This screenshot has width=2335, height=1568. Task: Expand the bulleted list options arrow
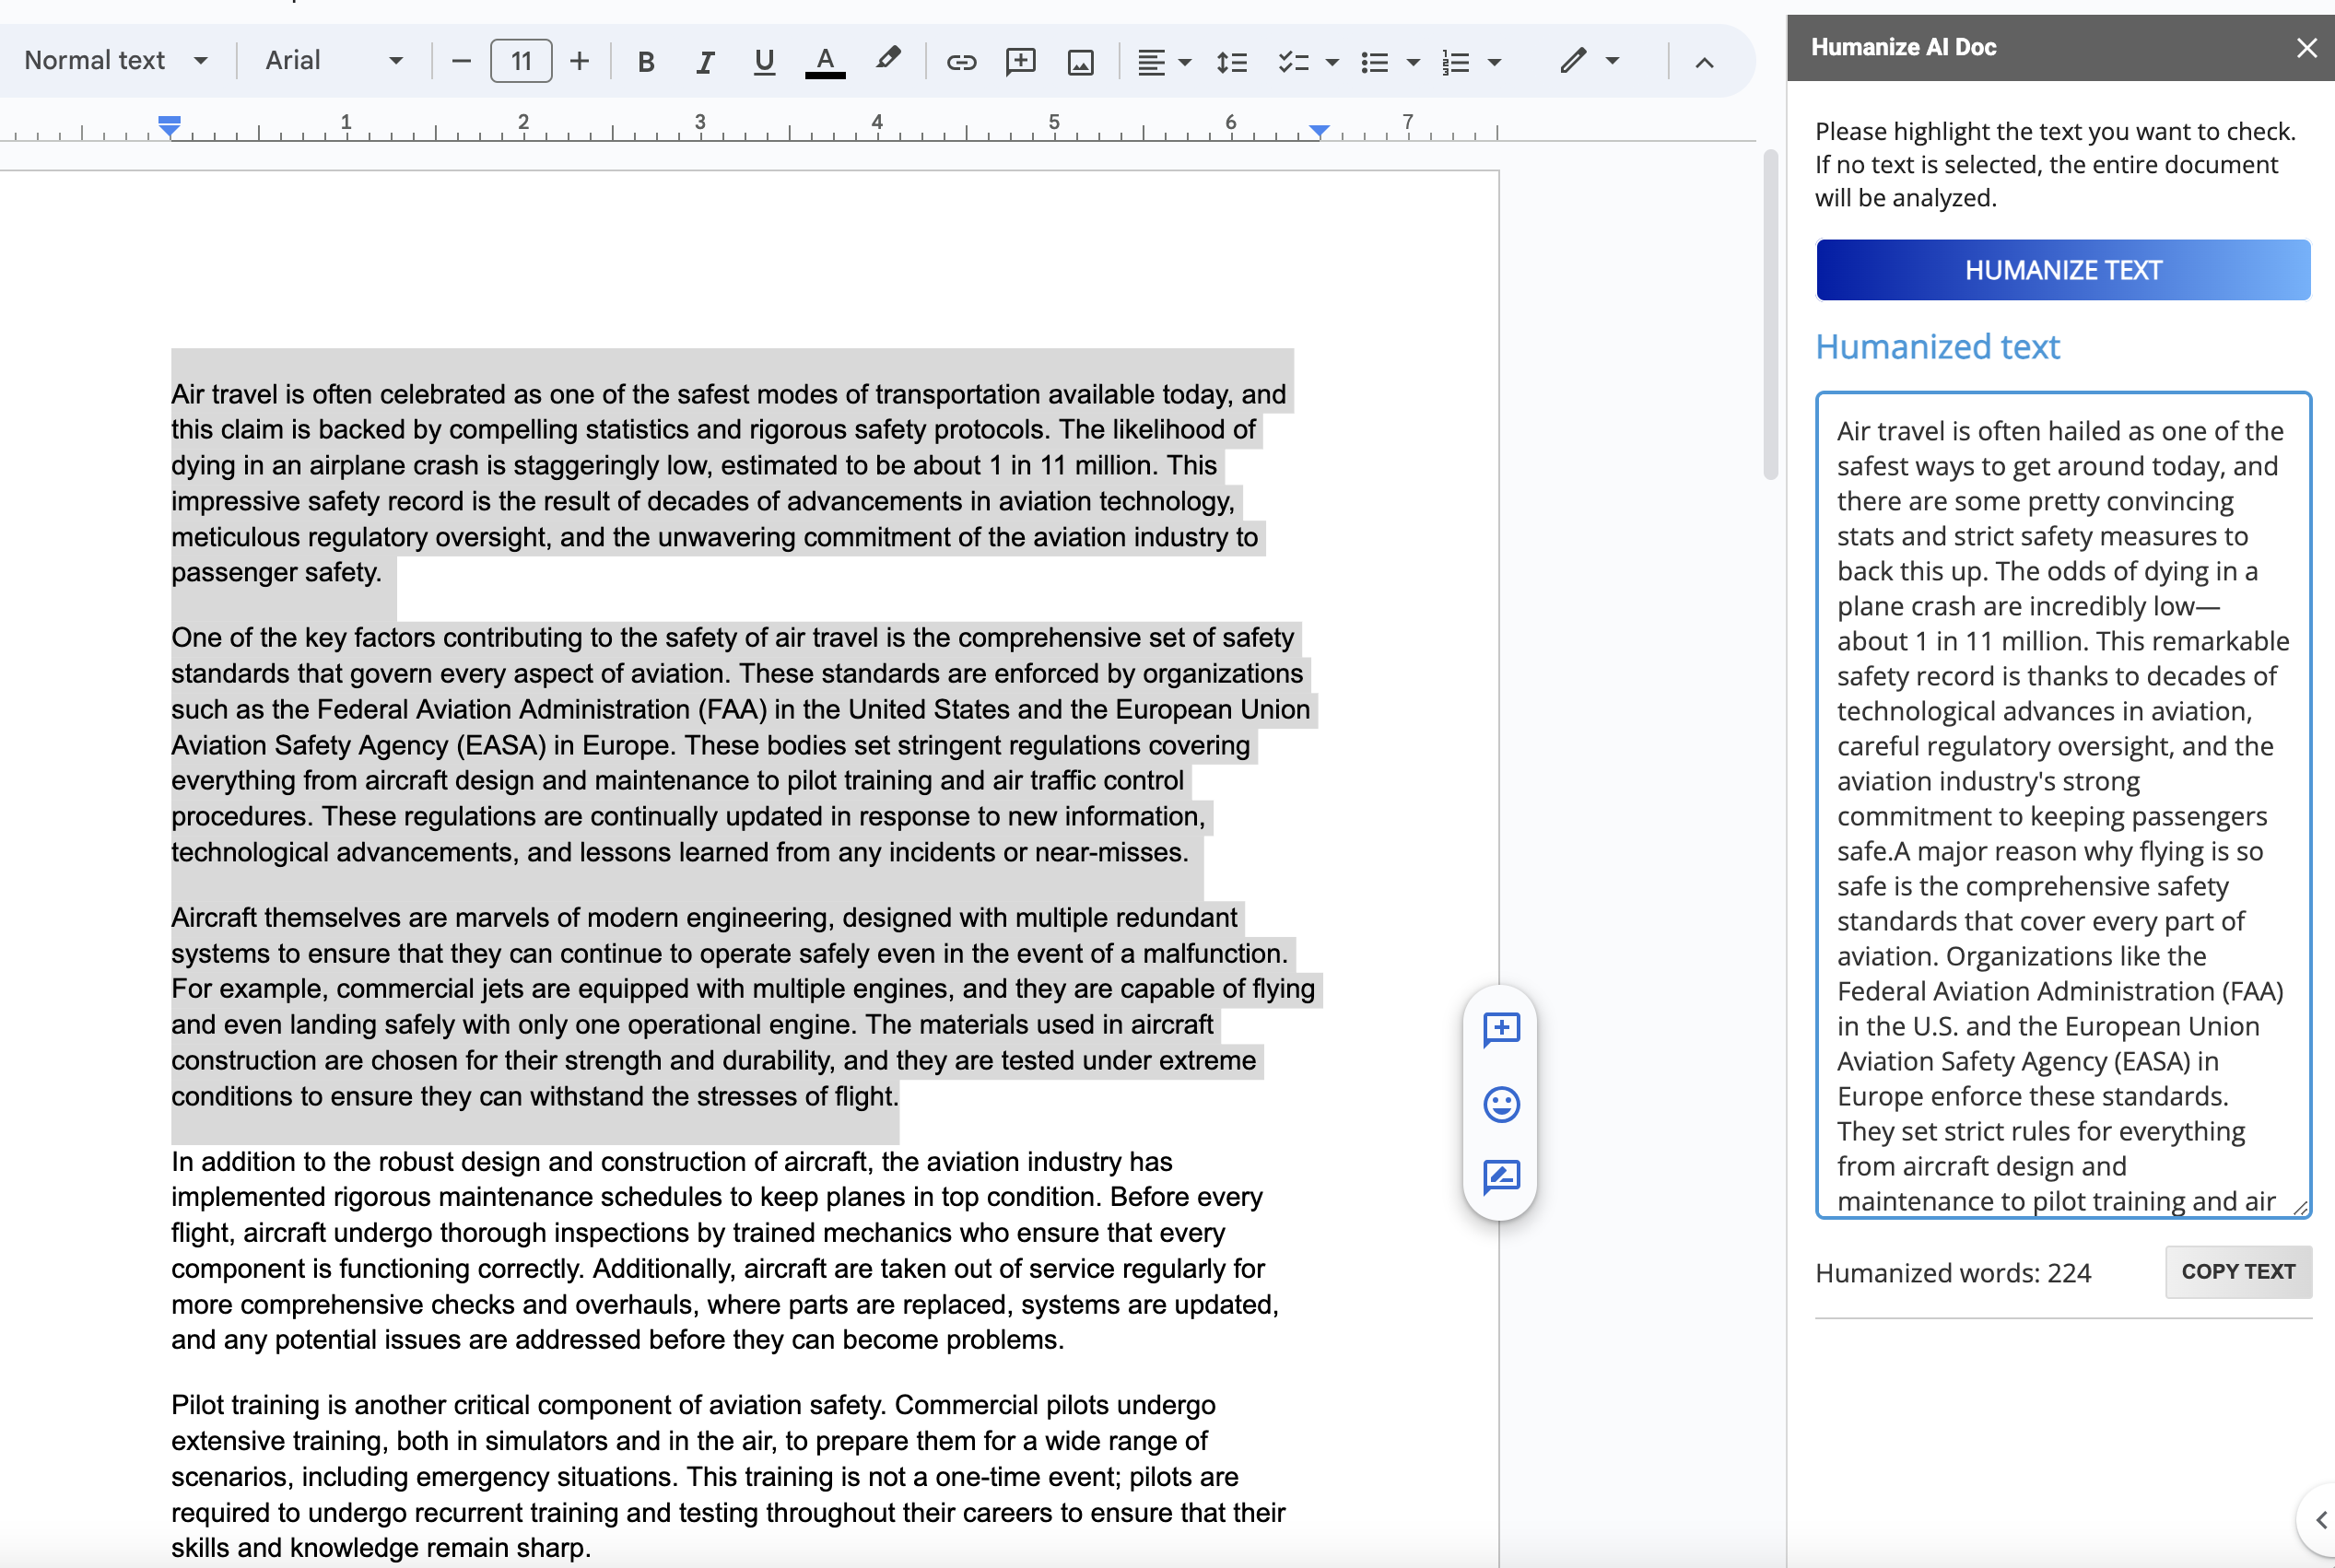(1413, 62)
